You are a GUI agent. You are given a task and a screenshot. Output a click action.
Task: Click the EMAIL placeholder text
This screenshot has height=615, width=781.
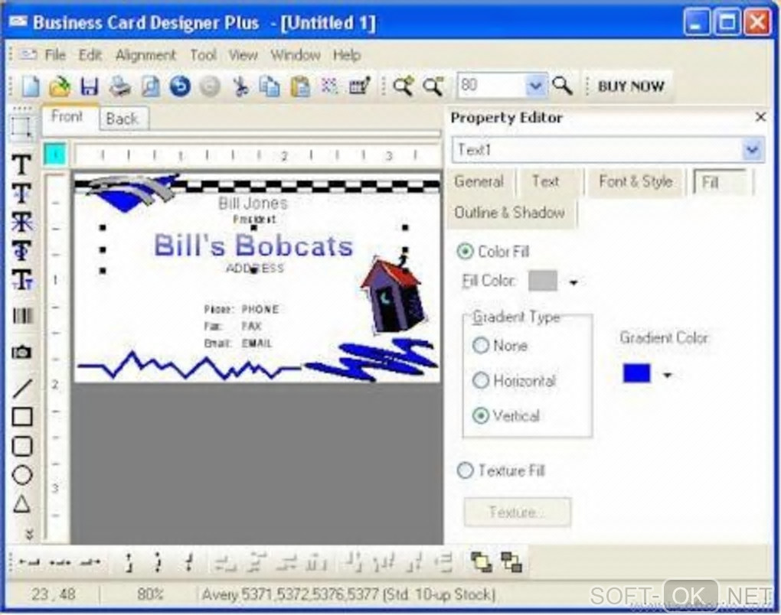pos(257,343)
